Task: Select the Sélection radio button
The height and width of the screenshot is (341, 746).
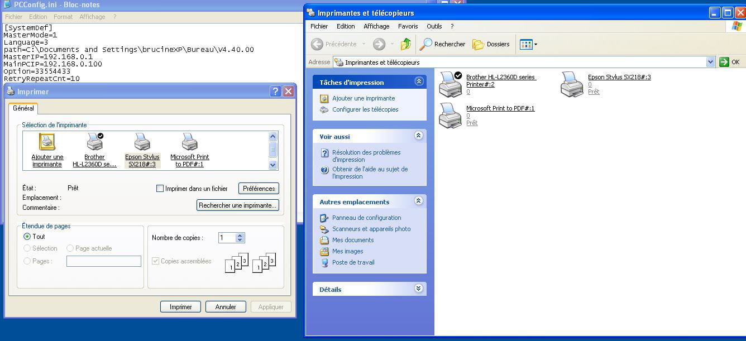Action: tap(27, 248)
